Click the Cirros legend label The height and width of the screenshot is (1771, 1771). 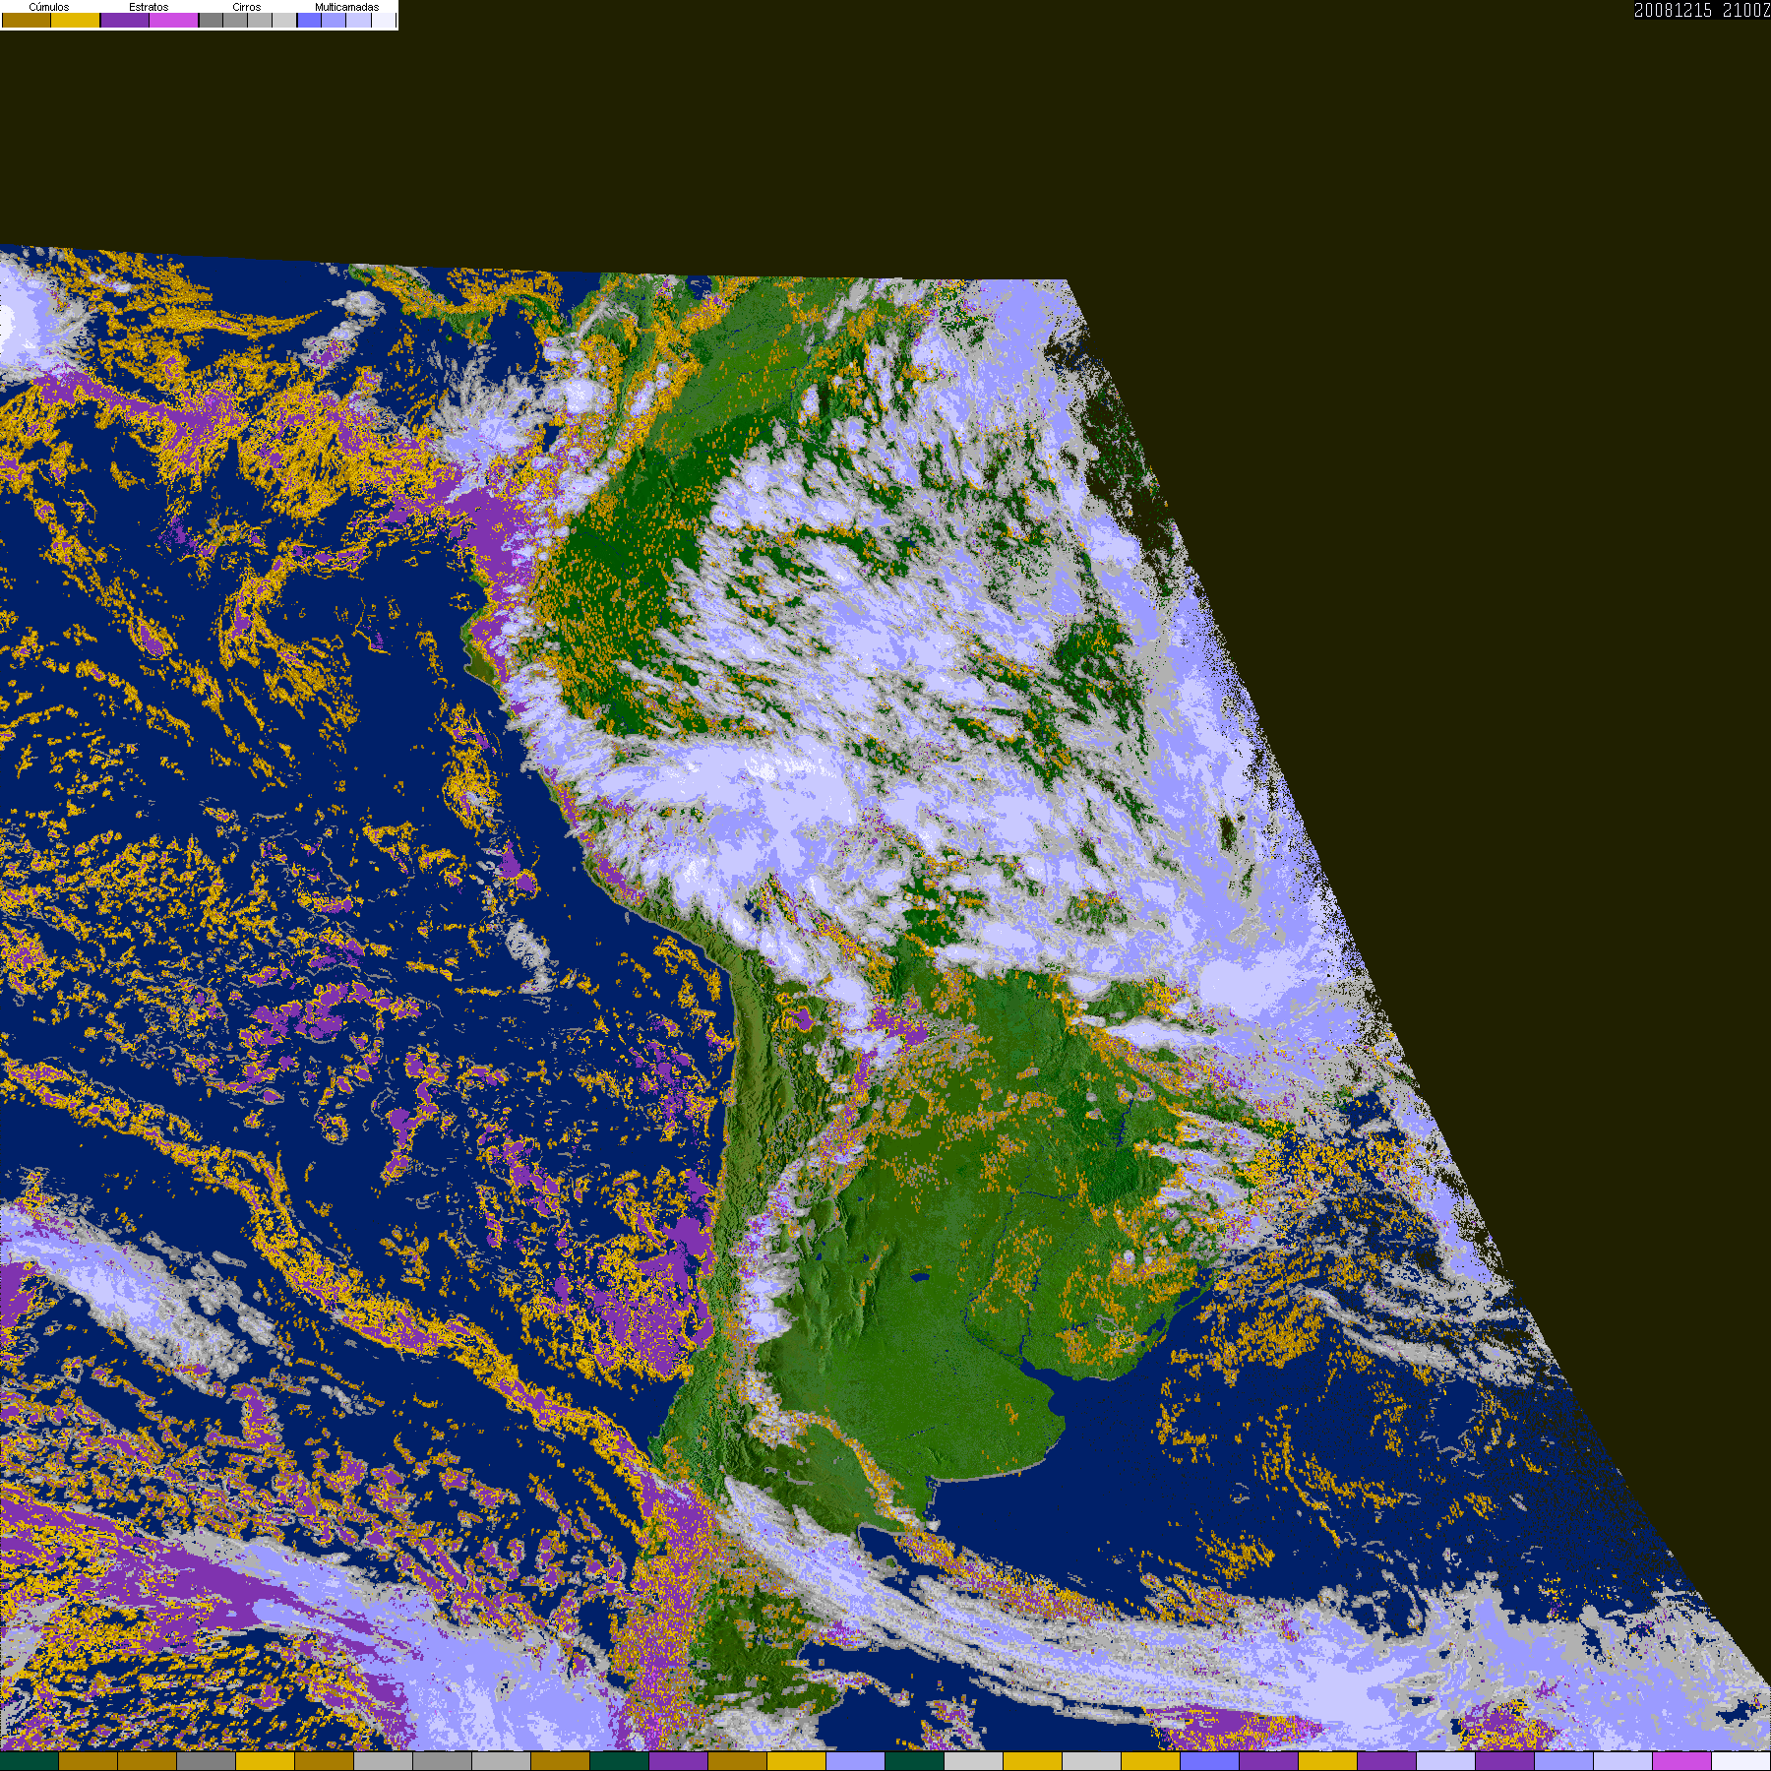(247, 7)
